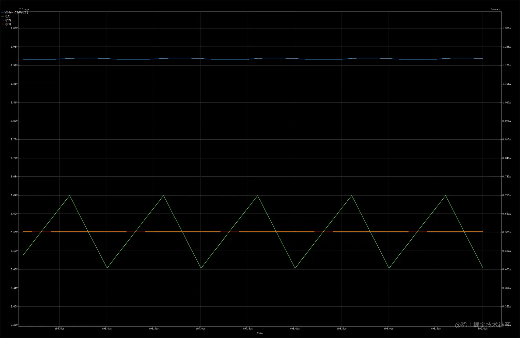Click the 3.00V voltage axis label
520x338 pixels.
coord(14,28)
